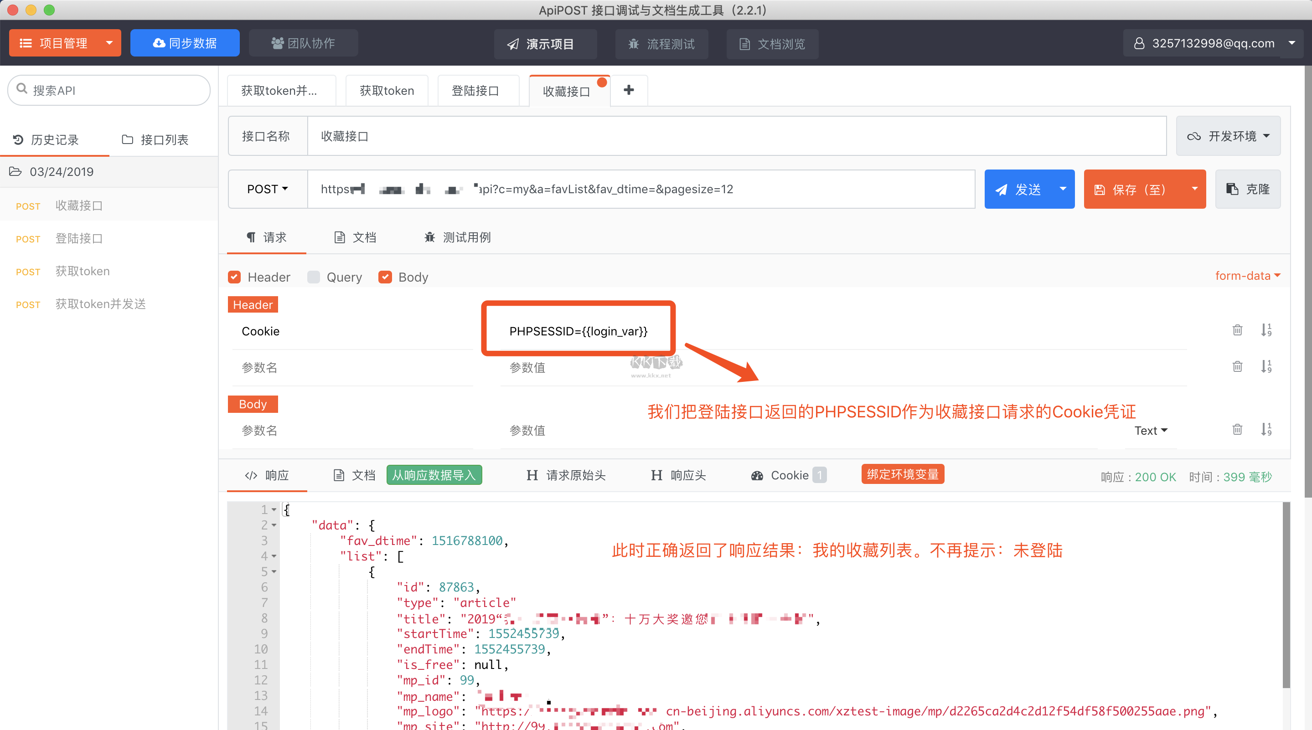Toggle the Query checkbox on
The height and width of the screenshot is (730, 1312).
tap(314, 277)
